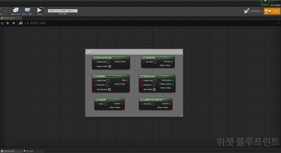
Task: Open Class Defaults in the toolbar
Action: (x=27, y=12)
